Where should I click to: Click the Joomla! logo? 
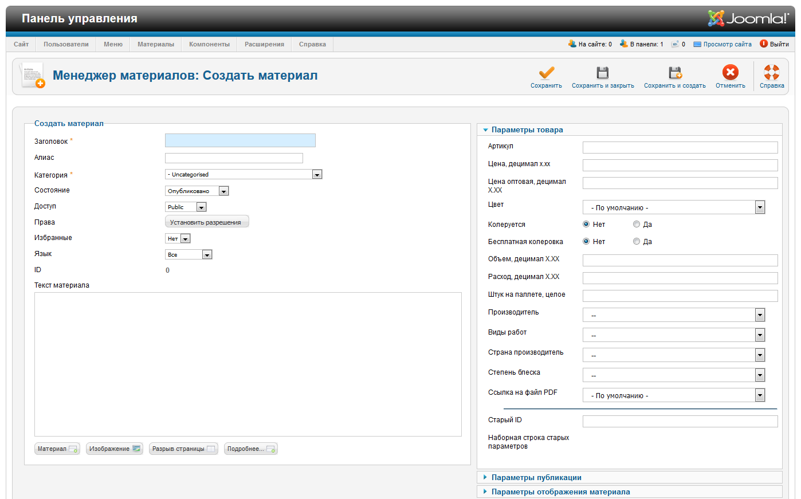pyautogui.click(x=748, y=18)
